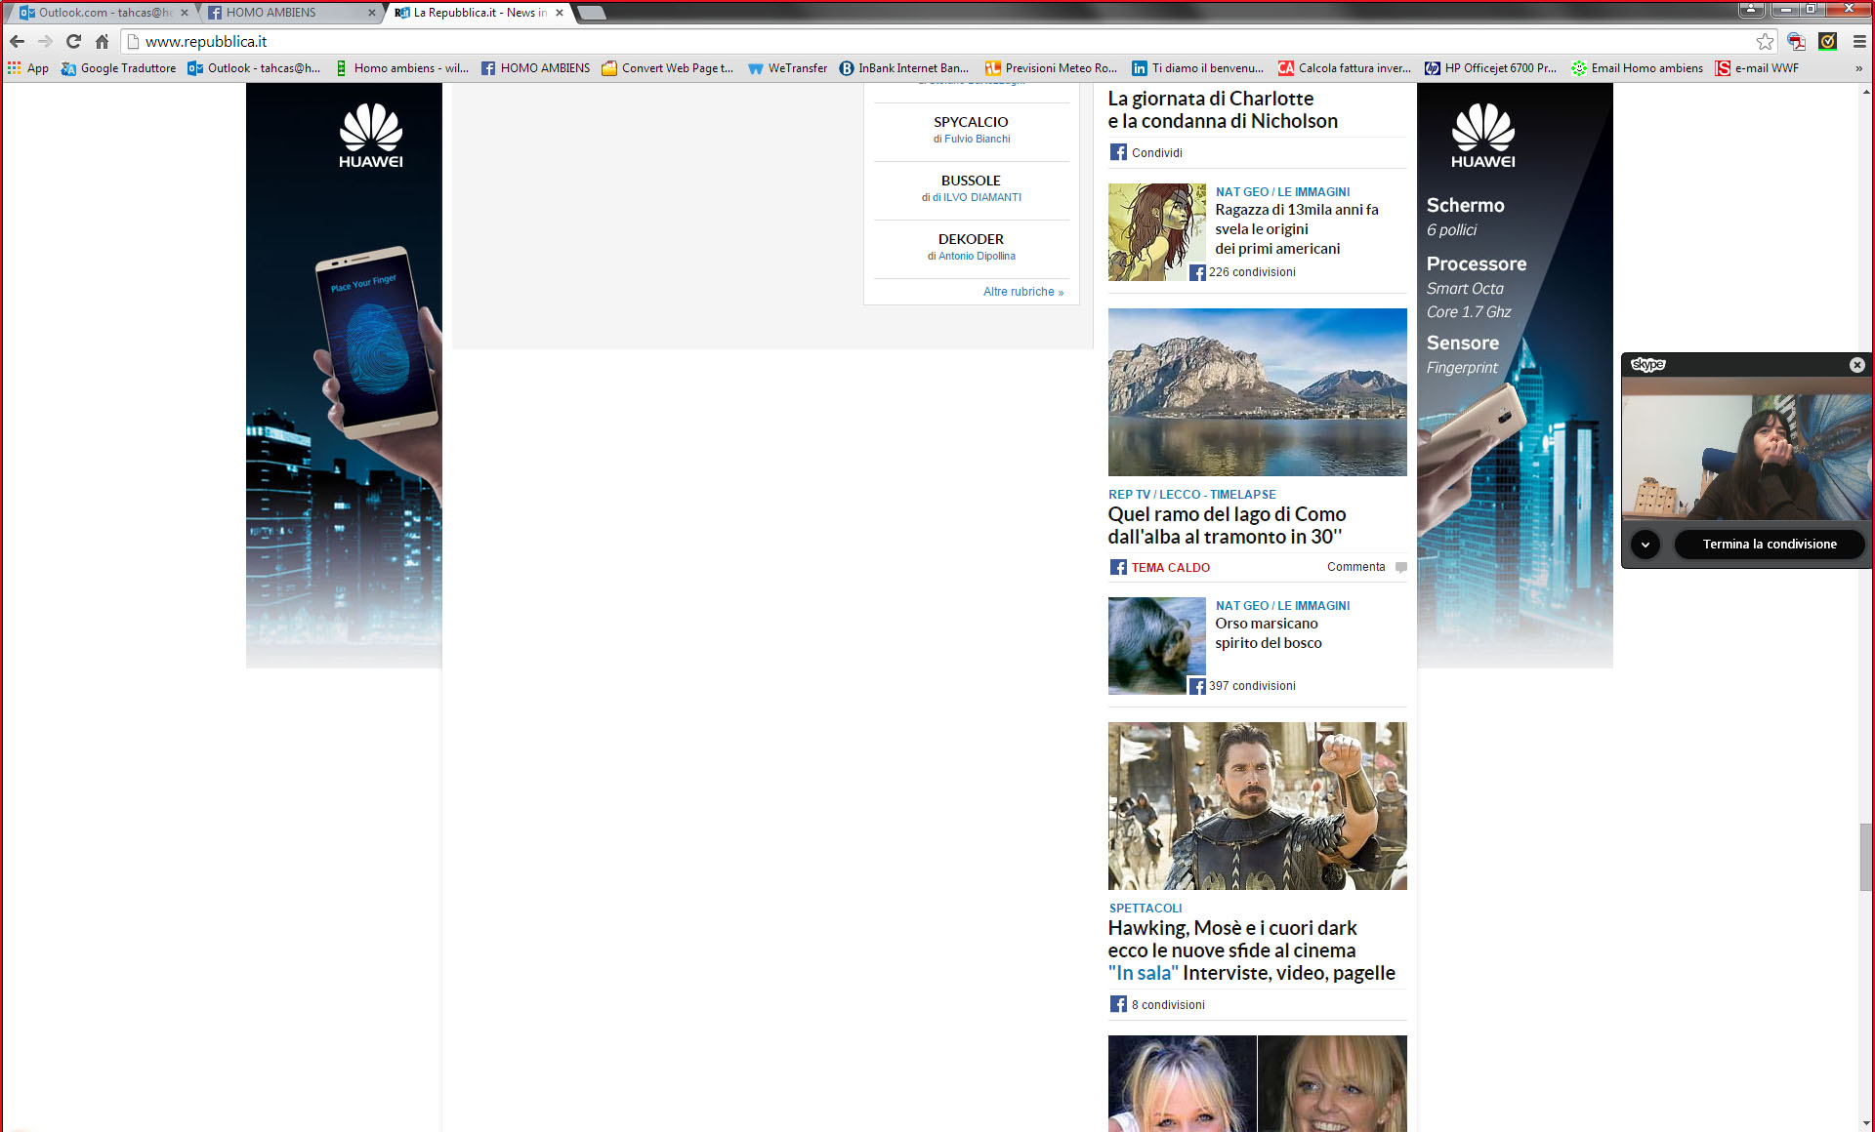This screenshot has height=1132, width=1875.
Task: Open La giornata di Charlotte headline
Action: 1223,109
